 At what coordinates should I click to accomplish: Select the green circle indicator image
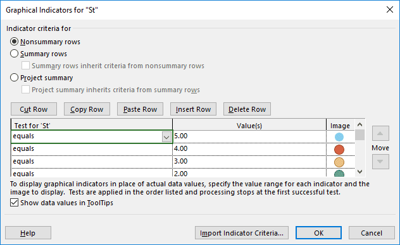(339, 174)
